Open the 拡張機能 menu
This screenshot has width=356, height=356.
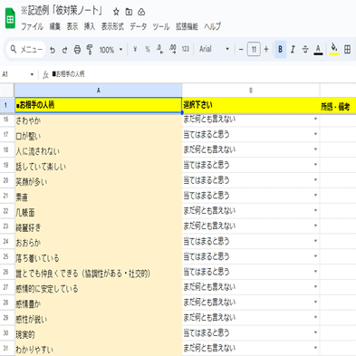point(187,26)
